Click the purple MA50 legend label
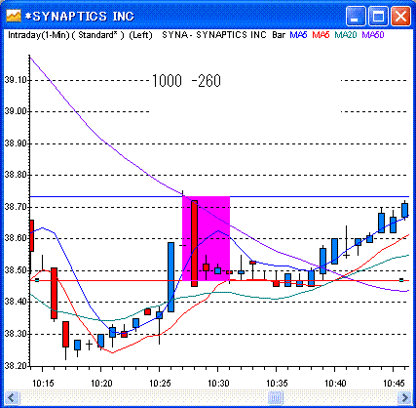 pos(373,35)
